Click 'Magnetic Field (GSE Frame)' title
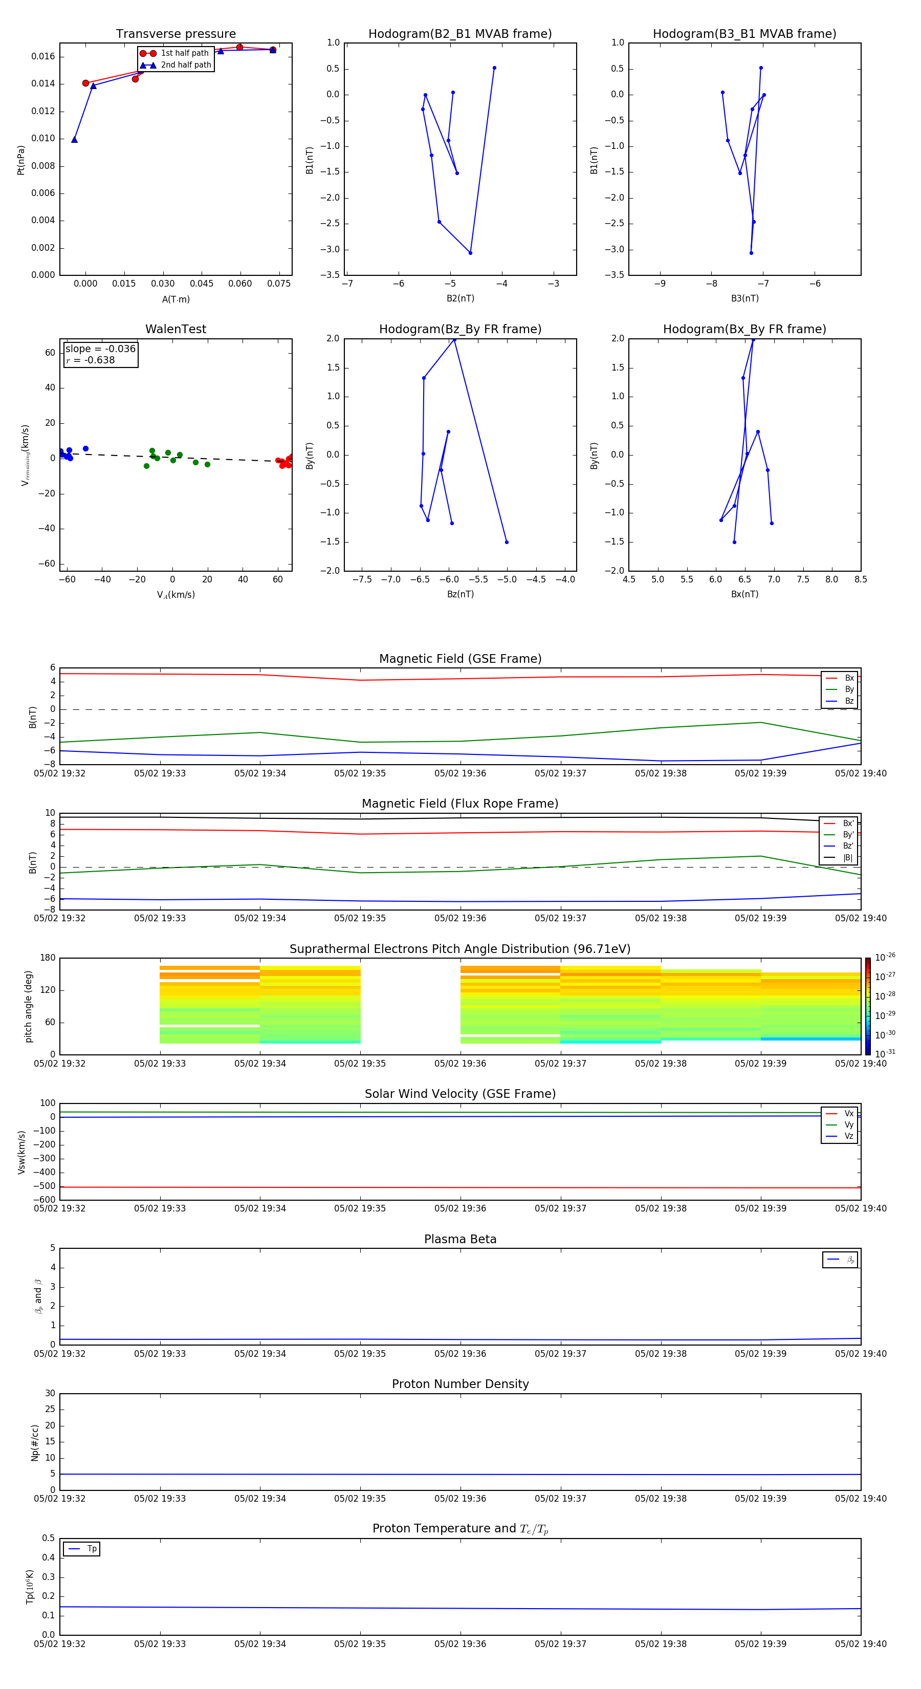Screen dimensions: 921x1689 (x=460, y=659)
